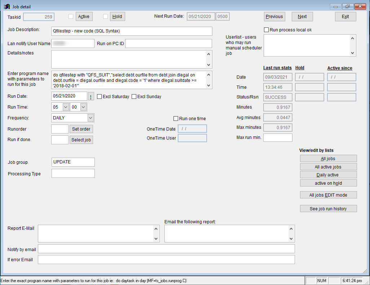Click up arrow in Report E-Mail scrollbar
Image resolution: width=370 pixels, height=285 pixels.
(x=156, y=229)
